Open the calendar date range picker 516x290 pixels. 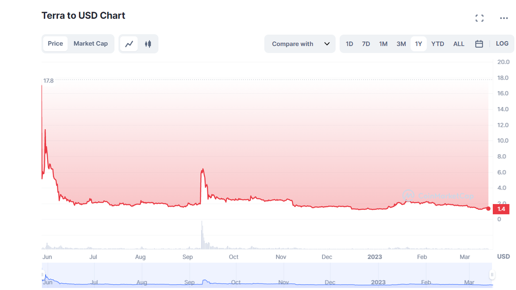coord(479,44)
